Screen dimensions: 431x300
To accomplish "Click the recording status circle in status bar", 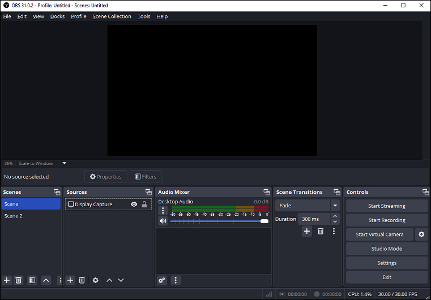I will [x=317, y=294].
